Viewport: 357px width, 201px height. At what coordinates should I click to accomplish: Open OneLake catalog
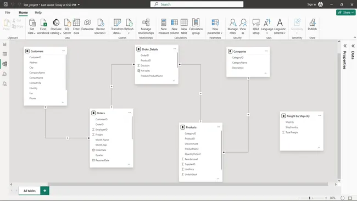click(x=56, y=26)
